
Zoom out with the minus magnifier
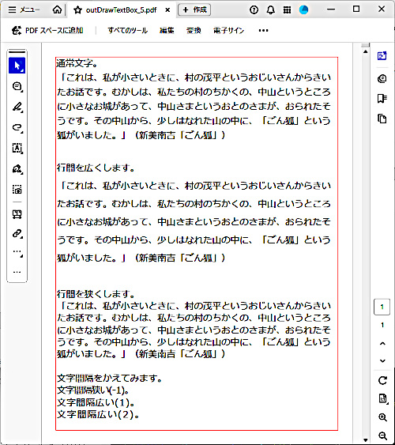pos(383,436)
